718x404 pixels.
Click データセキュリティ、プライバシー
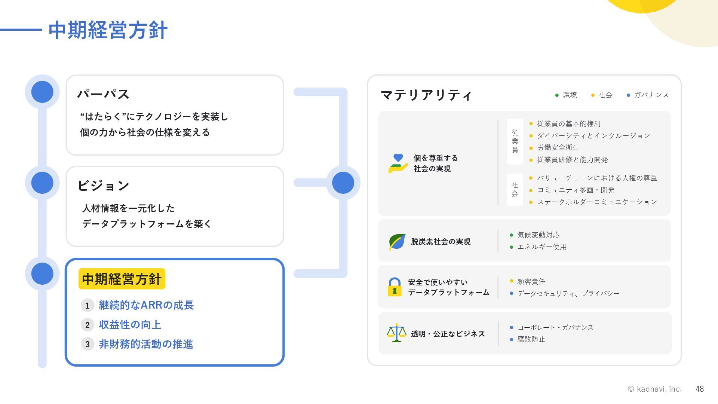pyautogui.click(x=568, y=294)
